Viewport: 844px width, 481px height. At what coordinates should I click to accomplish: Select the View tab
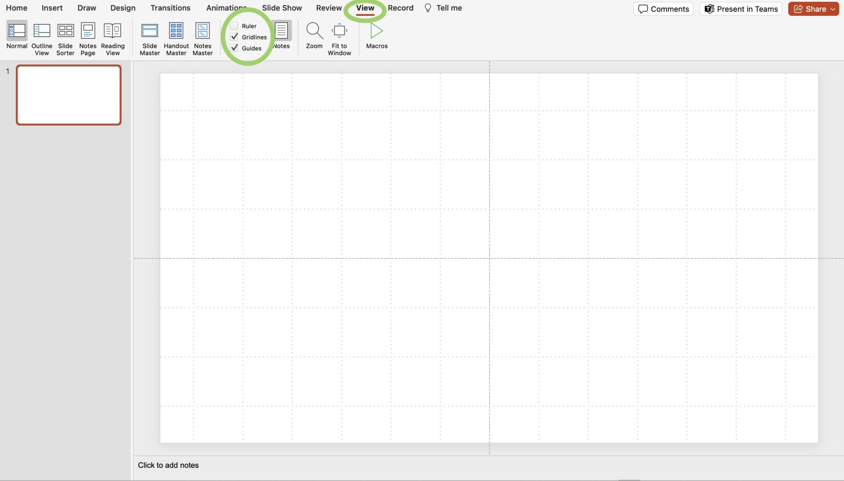point(365,8)
